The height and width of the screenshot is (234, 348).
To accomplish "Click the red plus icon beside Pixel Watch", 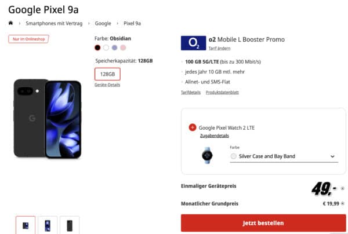I will [192, 127].
